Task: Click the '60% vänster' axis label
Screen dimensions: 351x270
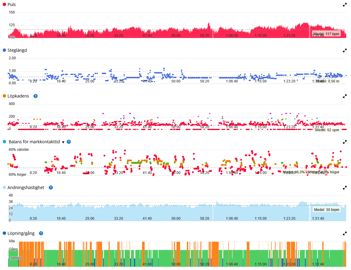Action: [19, 150]
